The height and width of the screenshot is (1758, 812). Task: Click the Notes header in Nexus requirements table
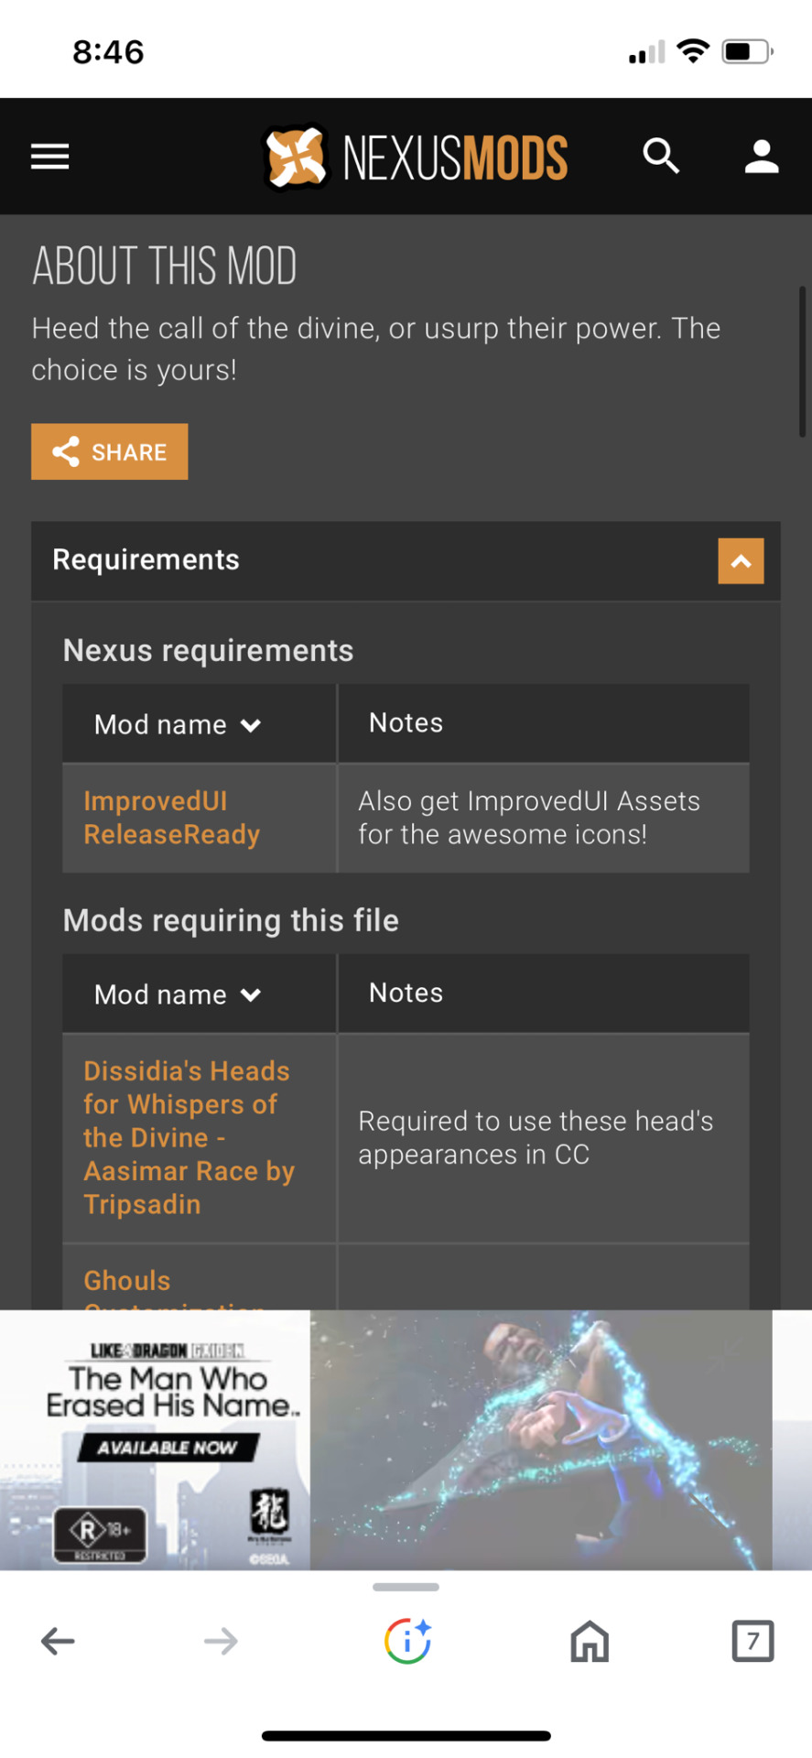(406, 722)
